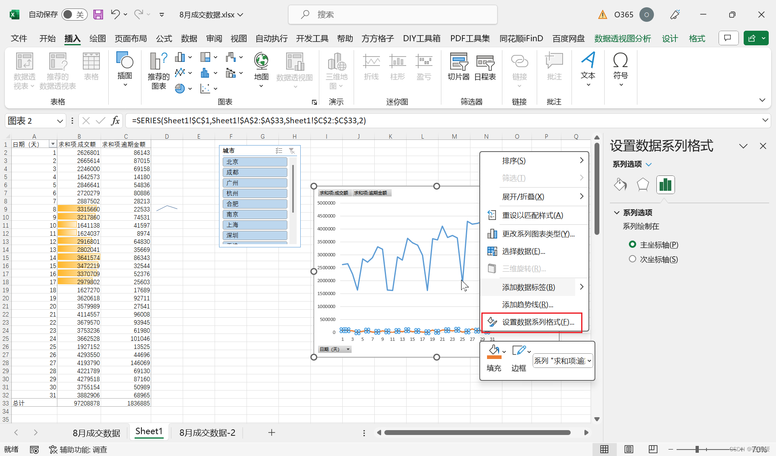This screenshot has height=456, width=776.
Task: Choose 添加趋势线 menu item
Action: click(x=534, y=305)
